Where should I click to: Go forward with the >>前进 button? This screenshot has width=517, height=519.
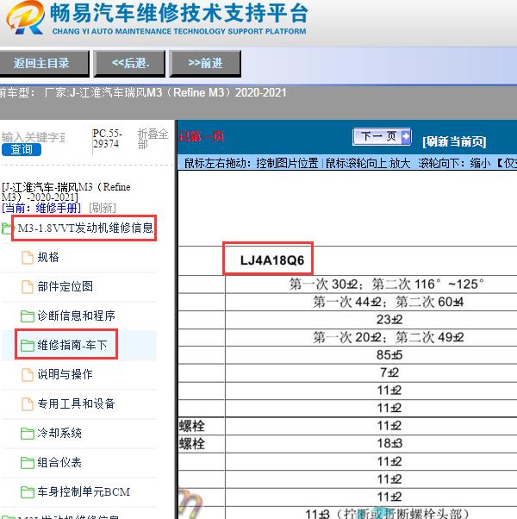tap(205, 63)
